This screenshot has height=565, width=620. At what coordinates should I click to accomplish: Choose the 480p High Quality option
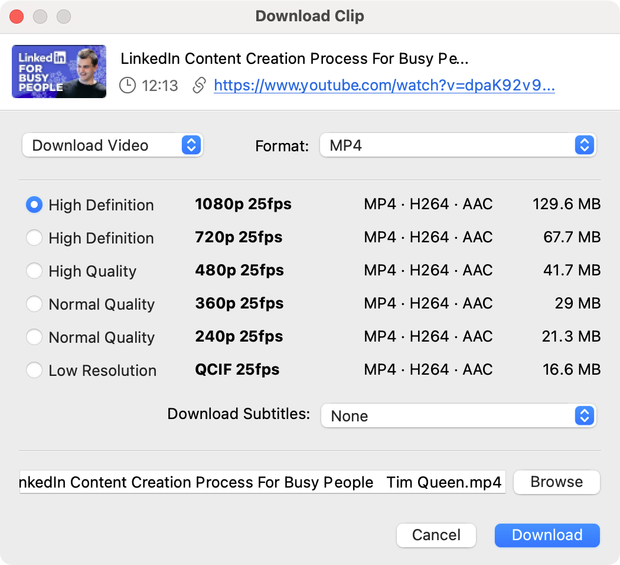[34, 271]
